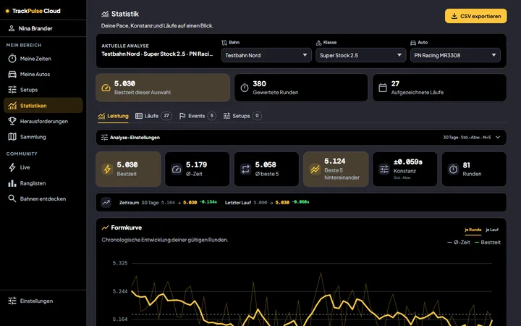Click the CSV exportieren button
The image size is (521, 326).
pos(476,16)
